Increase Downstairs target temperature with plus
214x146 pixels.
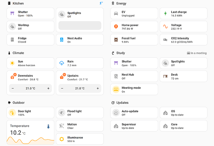pos(48,89)
